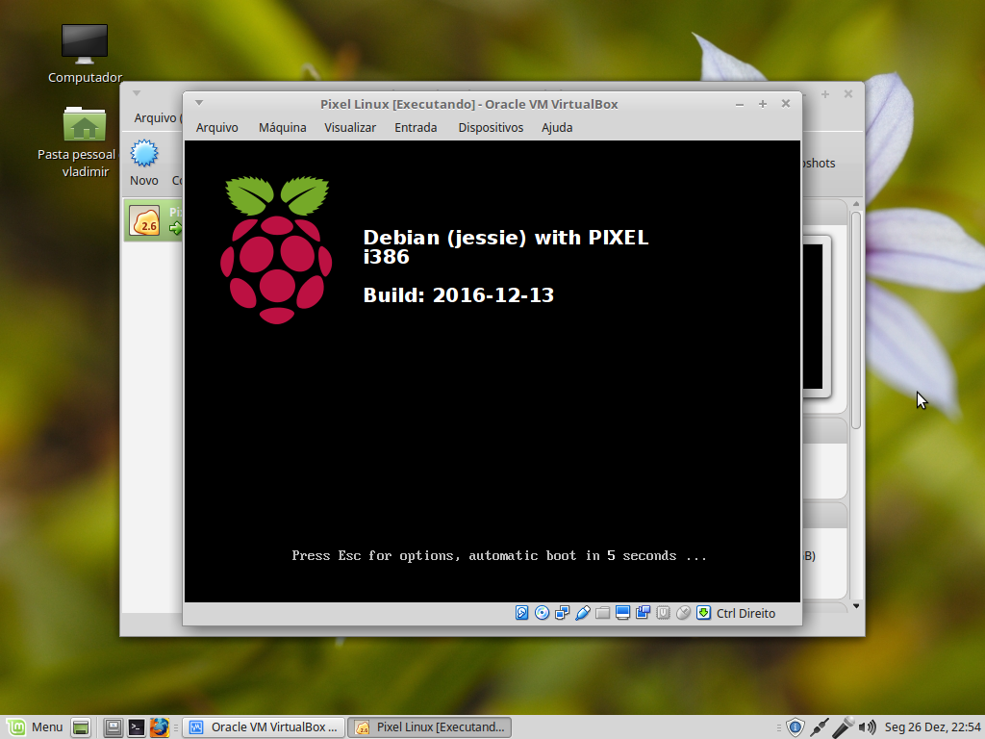This screenshot has width=985, height=739.
Task: Open Arquivo menu in VirtualBox Manager window
Action: coord(156,117)
